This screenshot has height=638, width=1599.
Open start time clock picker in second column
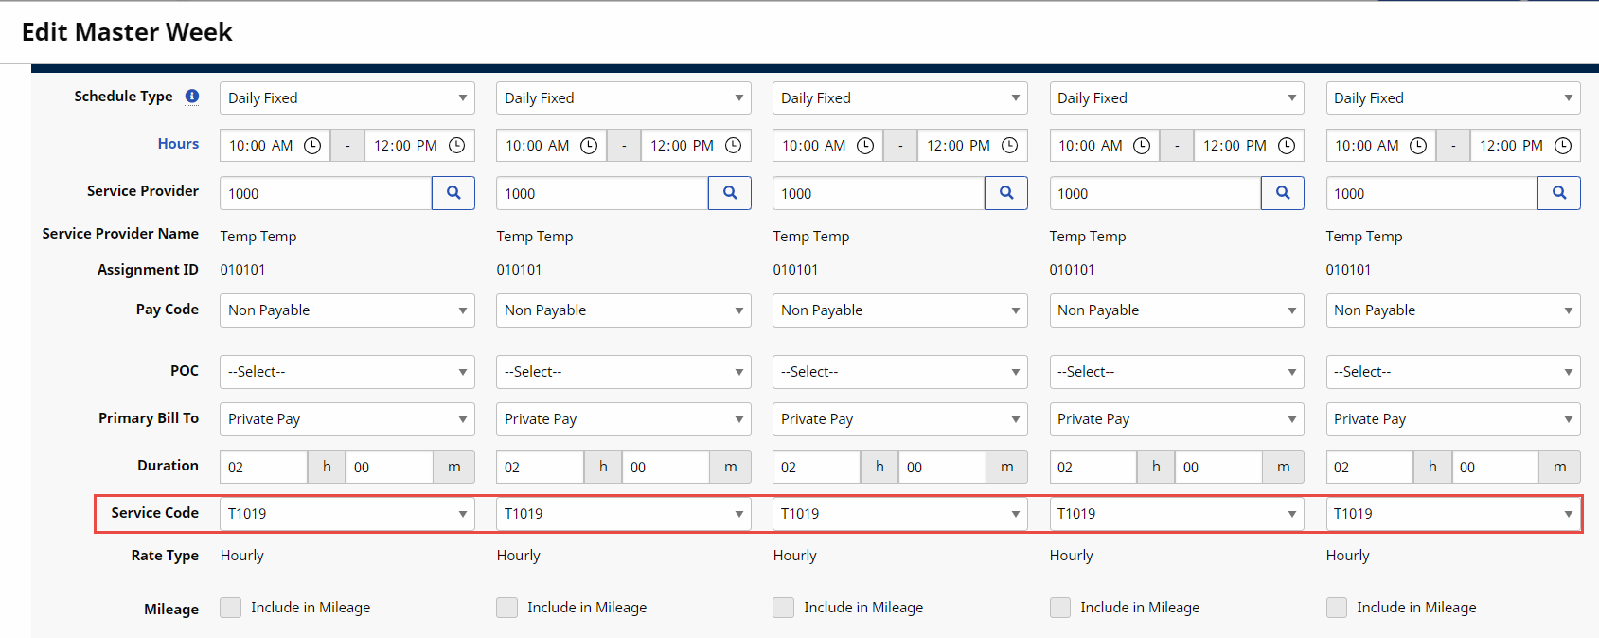[x=588, y=146]
